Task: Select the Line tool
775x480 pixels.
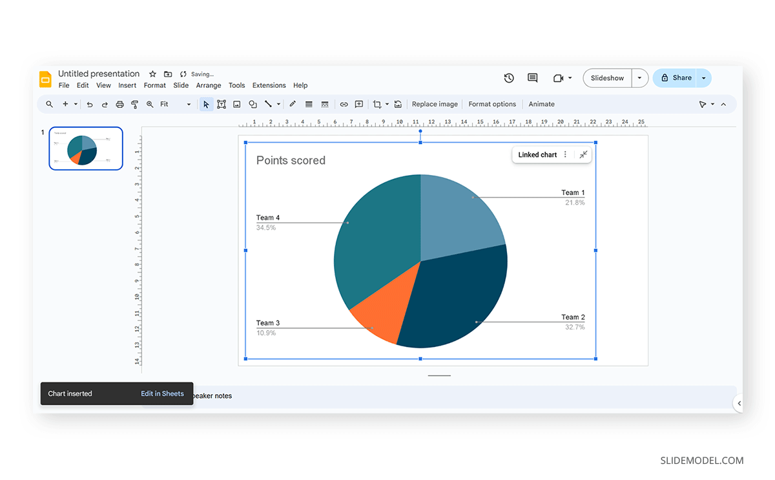Action: coord(267,104)
